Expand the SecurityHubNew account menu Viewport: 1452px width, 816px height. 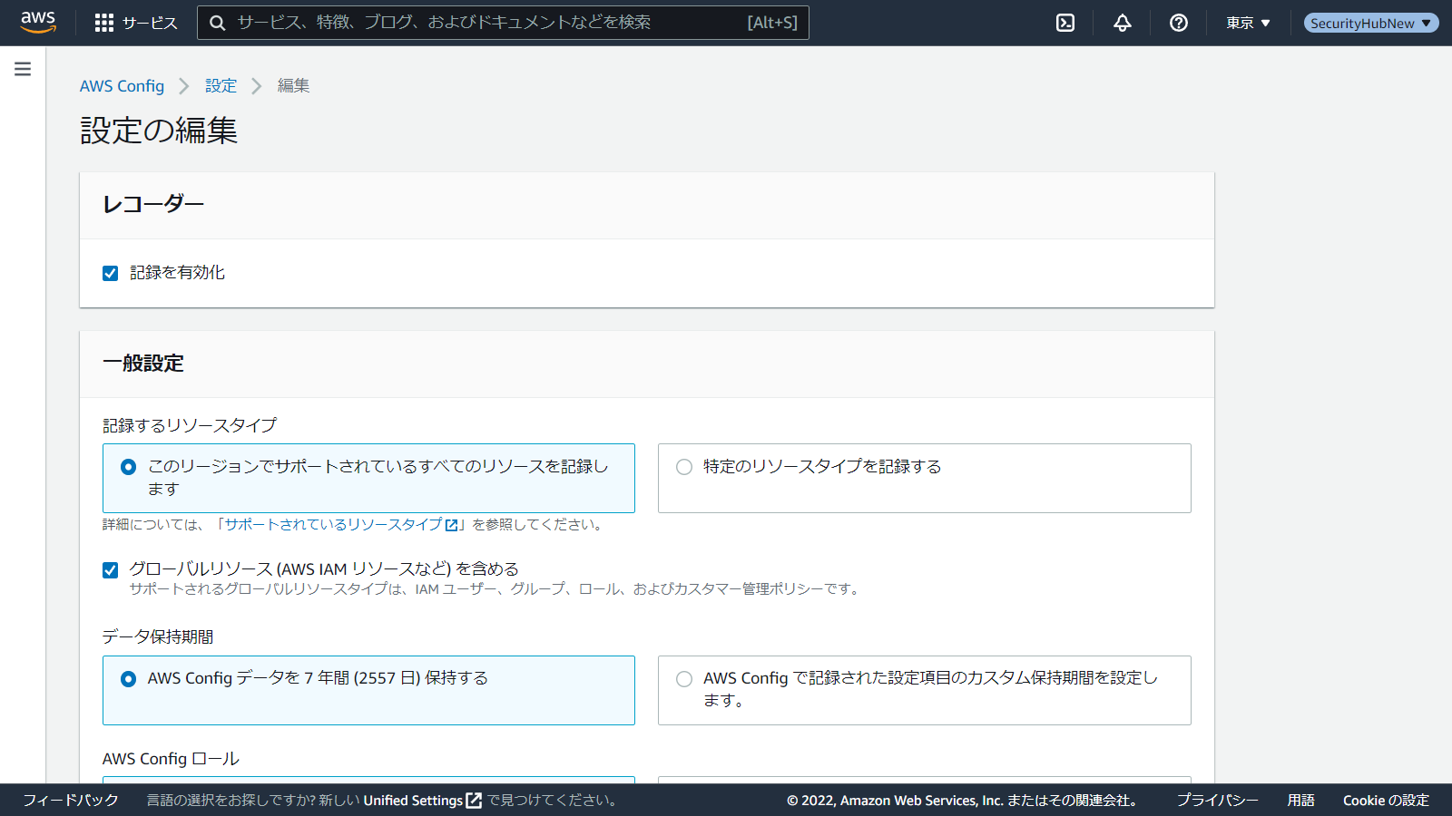pos(1370,23)
